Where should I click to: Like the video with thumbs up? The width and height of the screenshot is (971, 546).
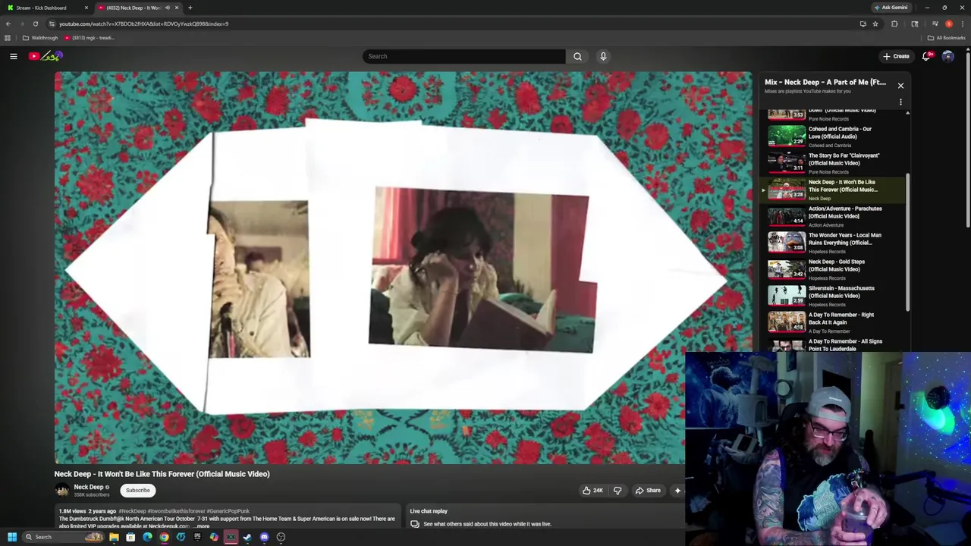click(592, 491)
